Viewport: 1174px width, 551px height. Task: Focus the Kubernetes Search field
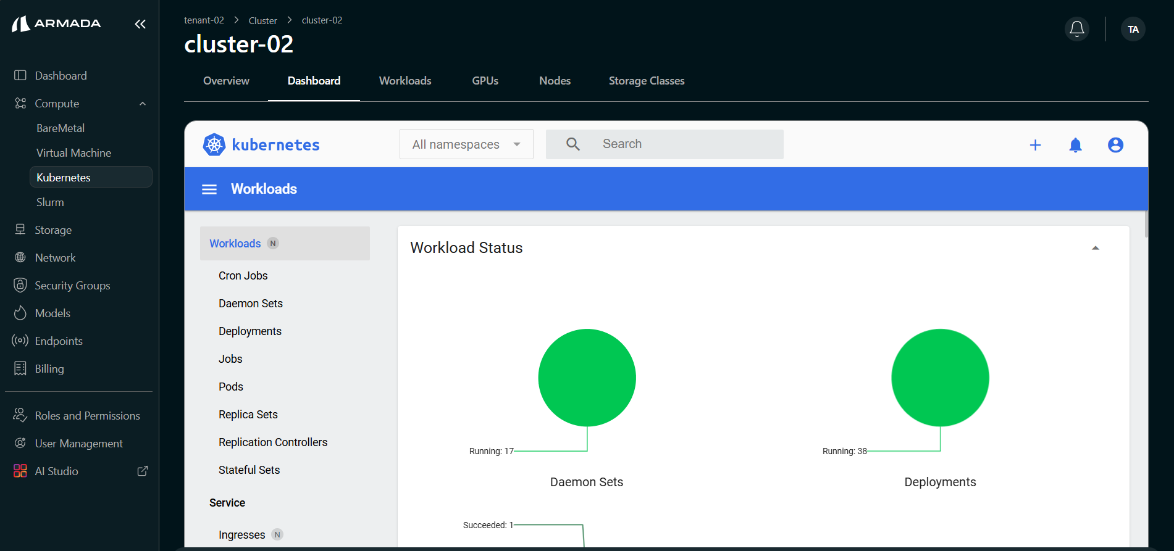(665, 144)
